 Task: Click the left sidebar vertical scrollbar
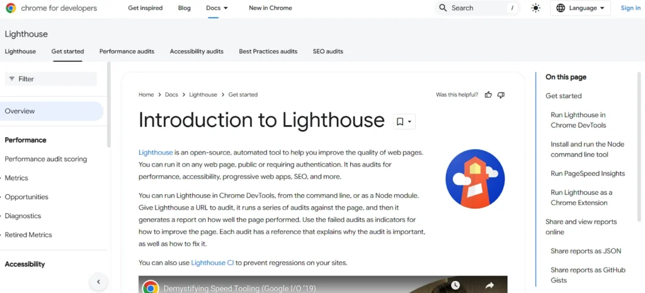[x=108, y=104]
